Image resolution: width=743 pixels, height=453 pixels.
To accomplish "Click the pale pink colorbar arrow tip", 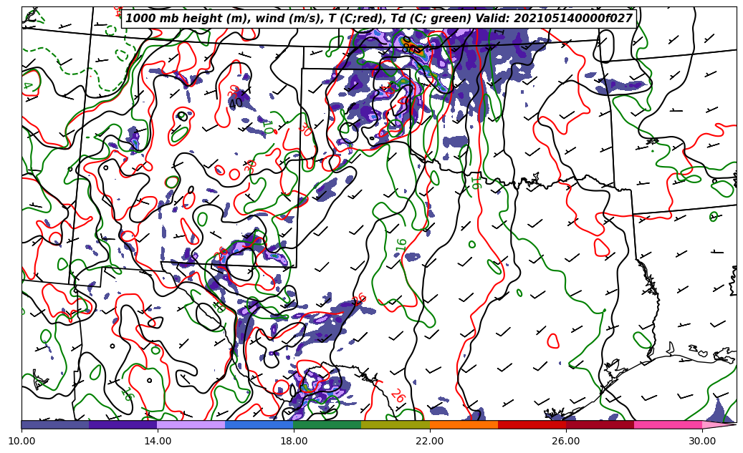I will tap(720, 424).
